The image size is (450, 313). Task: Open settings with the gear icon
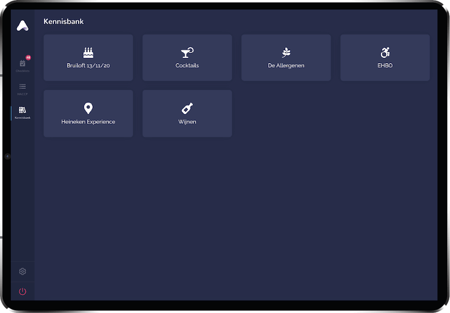[22, 271]
